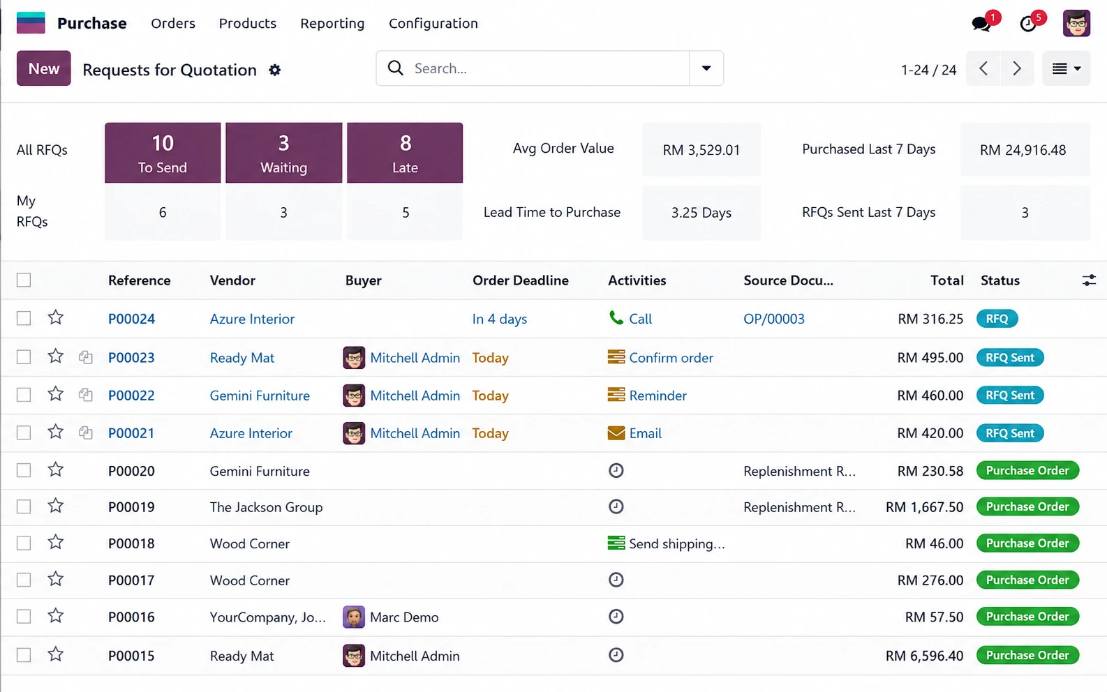Screen dimensions: 1107x692
Task: Open the Email activity envelope on P00021
Action: 616,433
